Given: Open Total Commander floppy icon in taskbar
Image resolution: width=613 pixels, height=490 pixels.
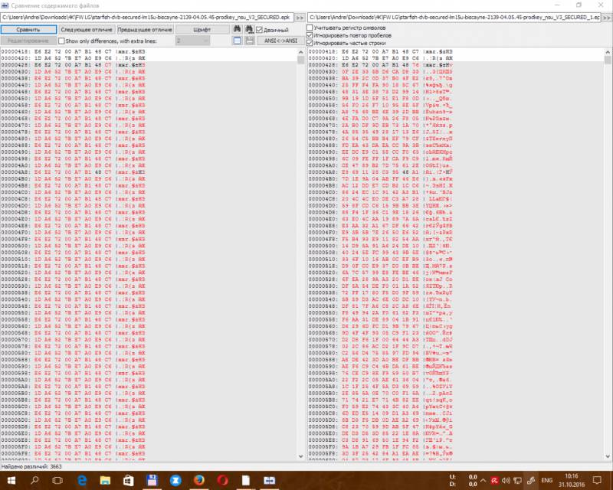Looking at the screenshot, I should tap(152, 480).
